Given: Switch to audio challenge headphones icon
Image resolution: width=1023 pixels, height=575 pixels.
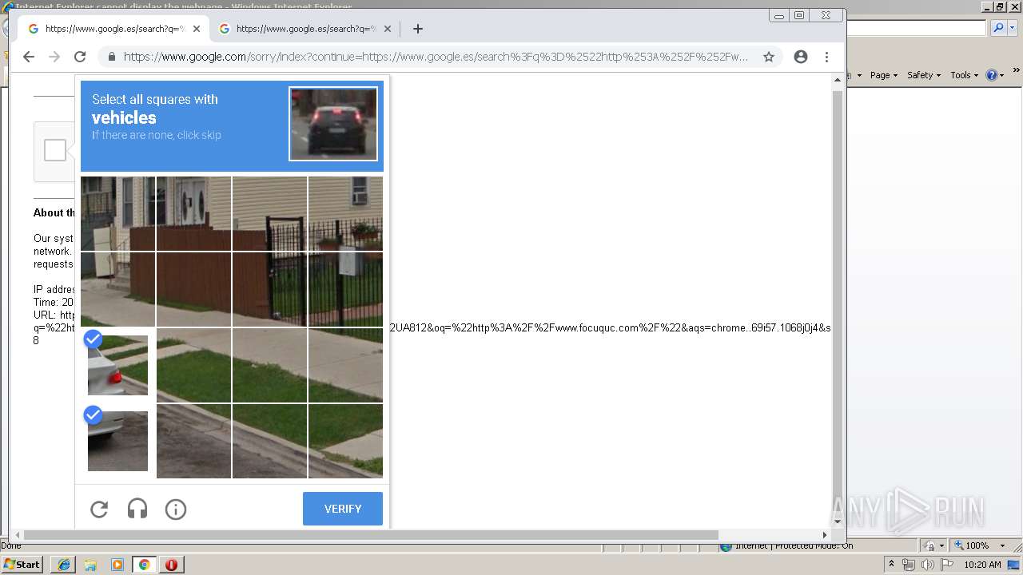Looking at the screenshot, I should 137,509.
